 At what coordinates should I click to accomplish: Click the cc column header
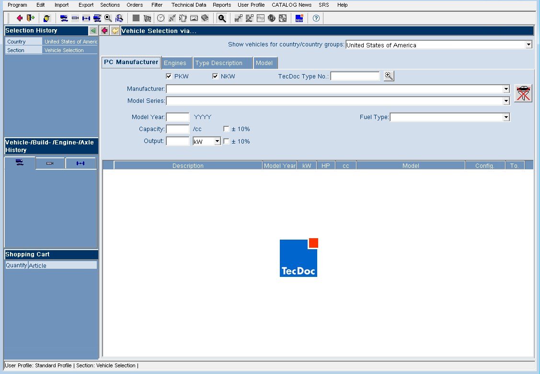tap(346, 165)
